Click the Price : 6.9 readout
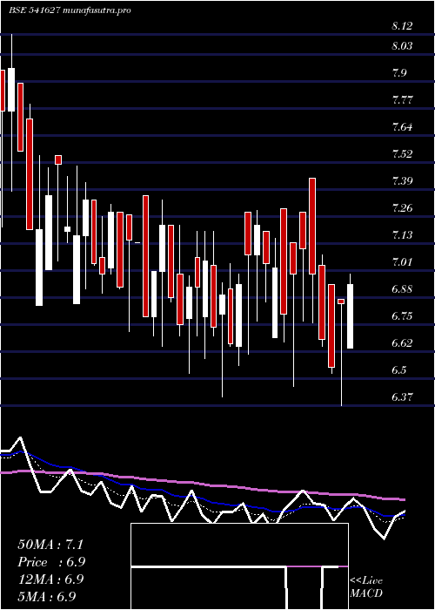 coord(51,562)
